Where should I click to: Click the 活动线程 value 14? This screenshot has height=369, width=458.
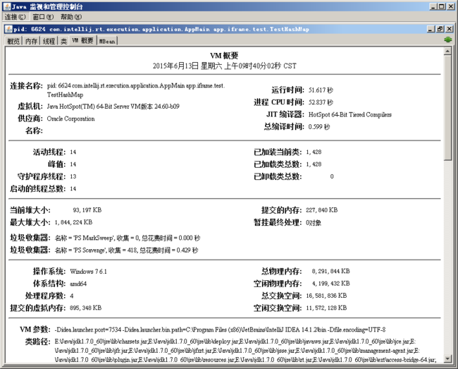point(73,152)
